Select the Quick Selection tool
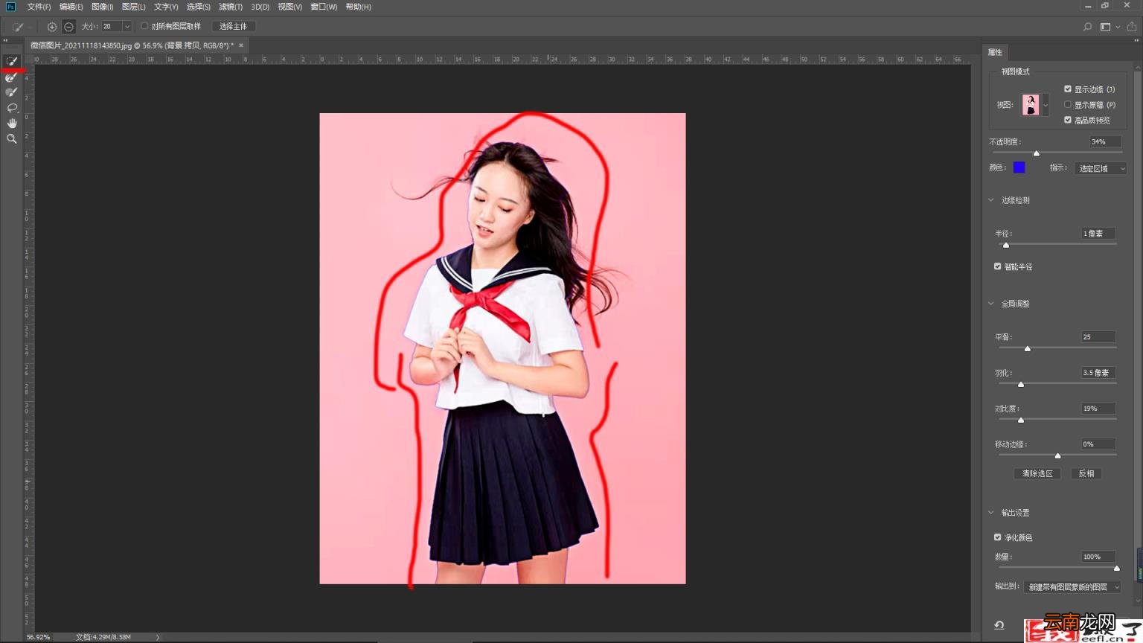The image size is (1143, 643). pyautogui.click(x=11, y=62)
